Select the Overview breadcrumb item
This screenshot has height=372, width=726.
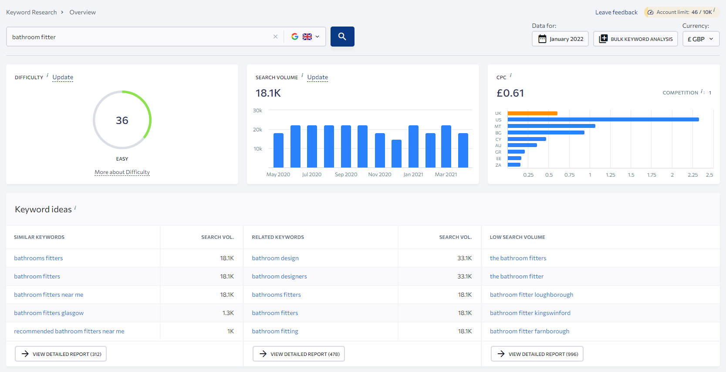(82, 12)
